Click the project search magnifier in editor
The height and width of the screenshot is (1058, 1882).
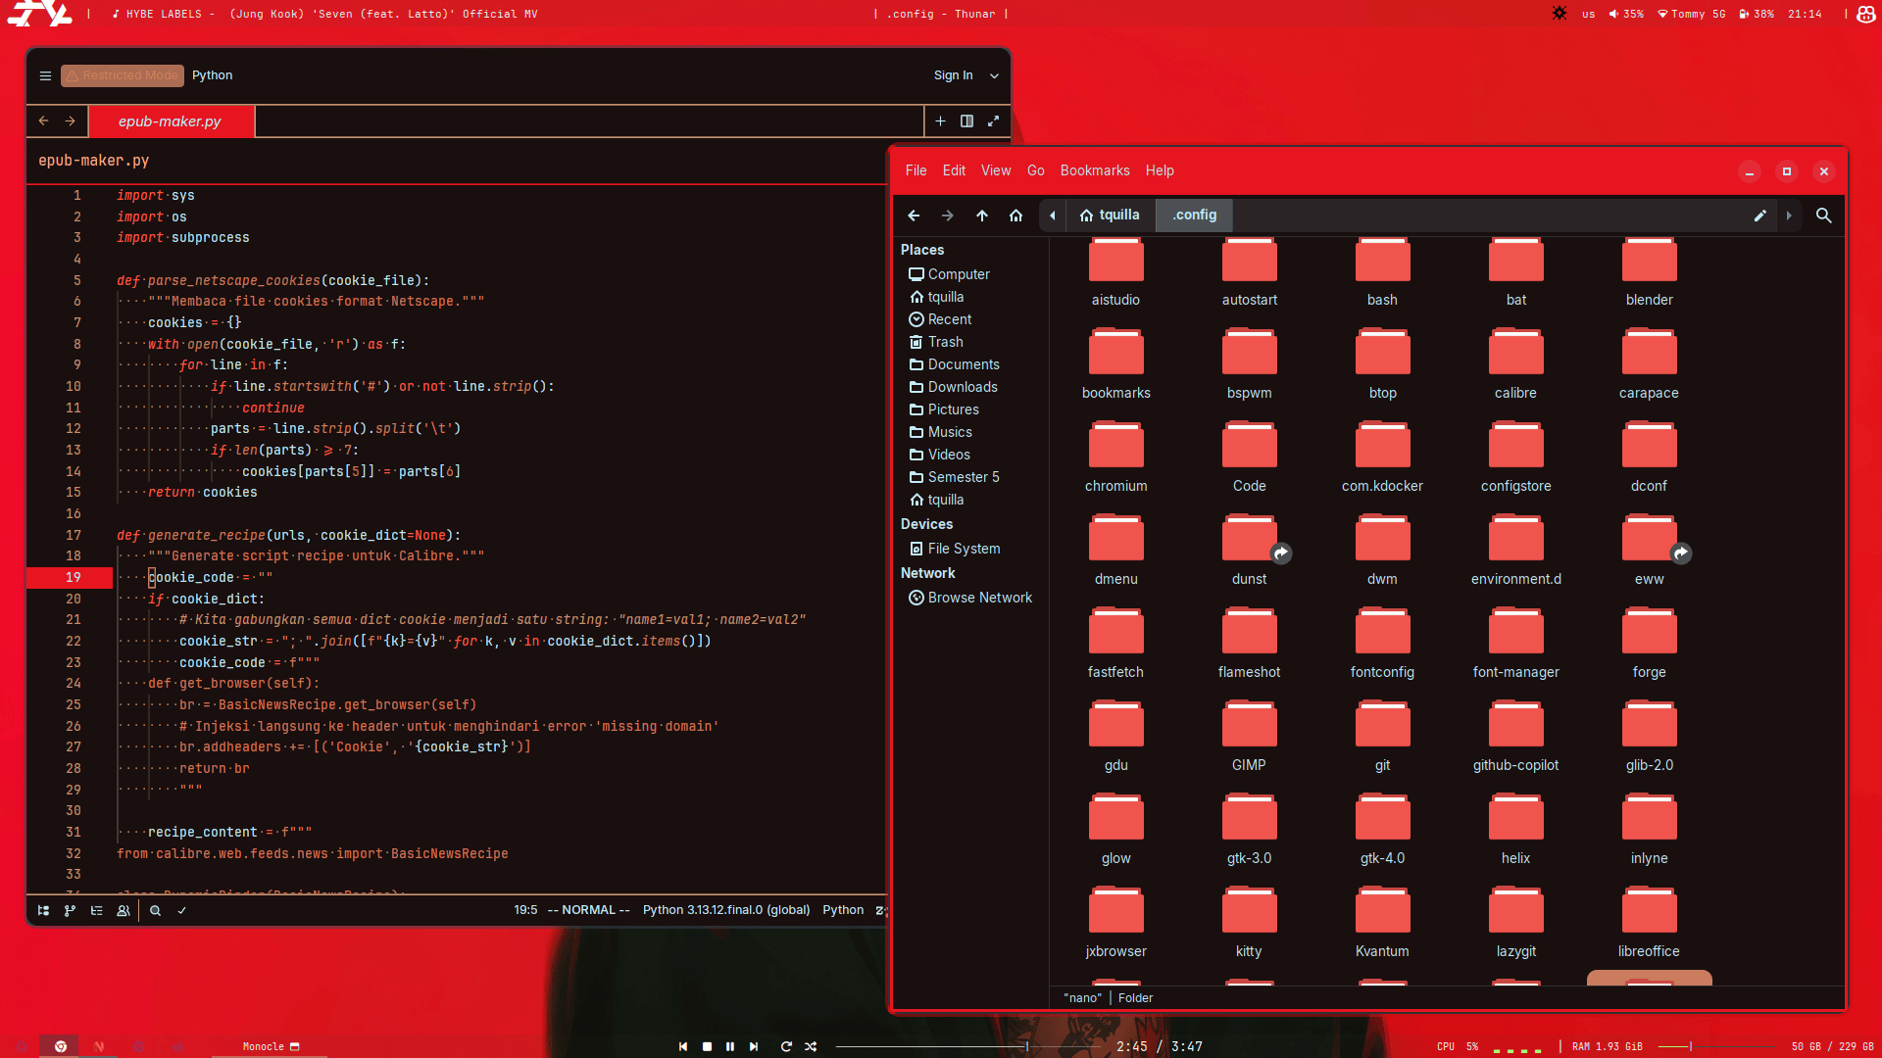coord(155,910)
